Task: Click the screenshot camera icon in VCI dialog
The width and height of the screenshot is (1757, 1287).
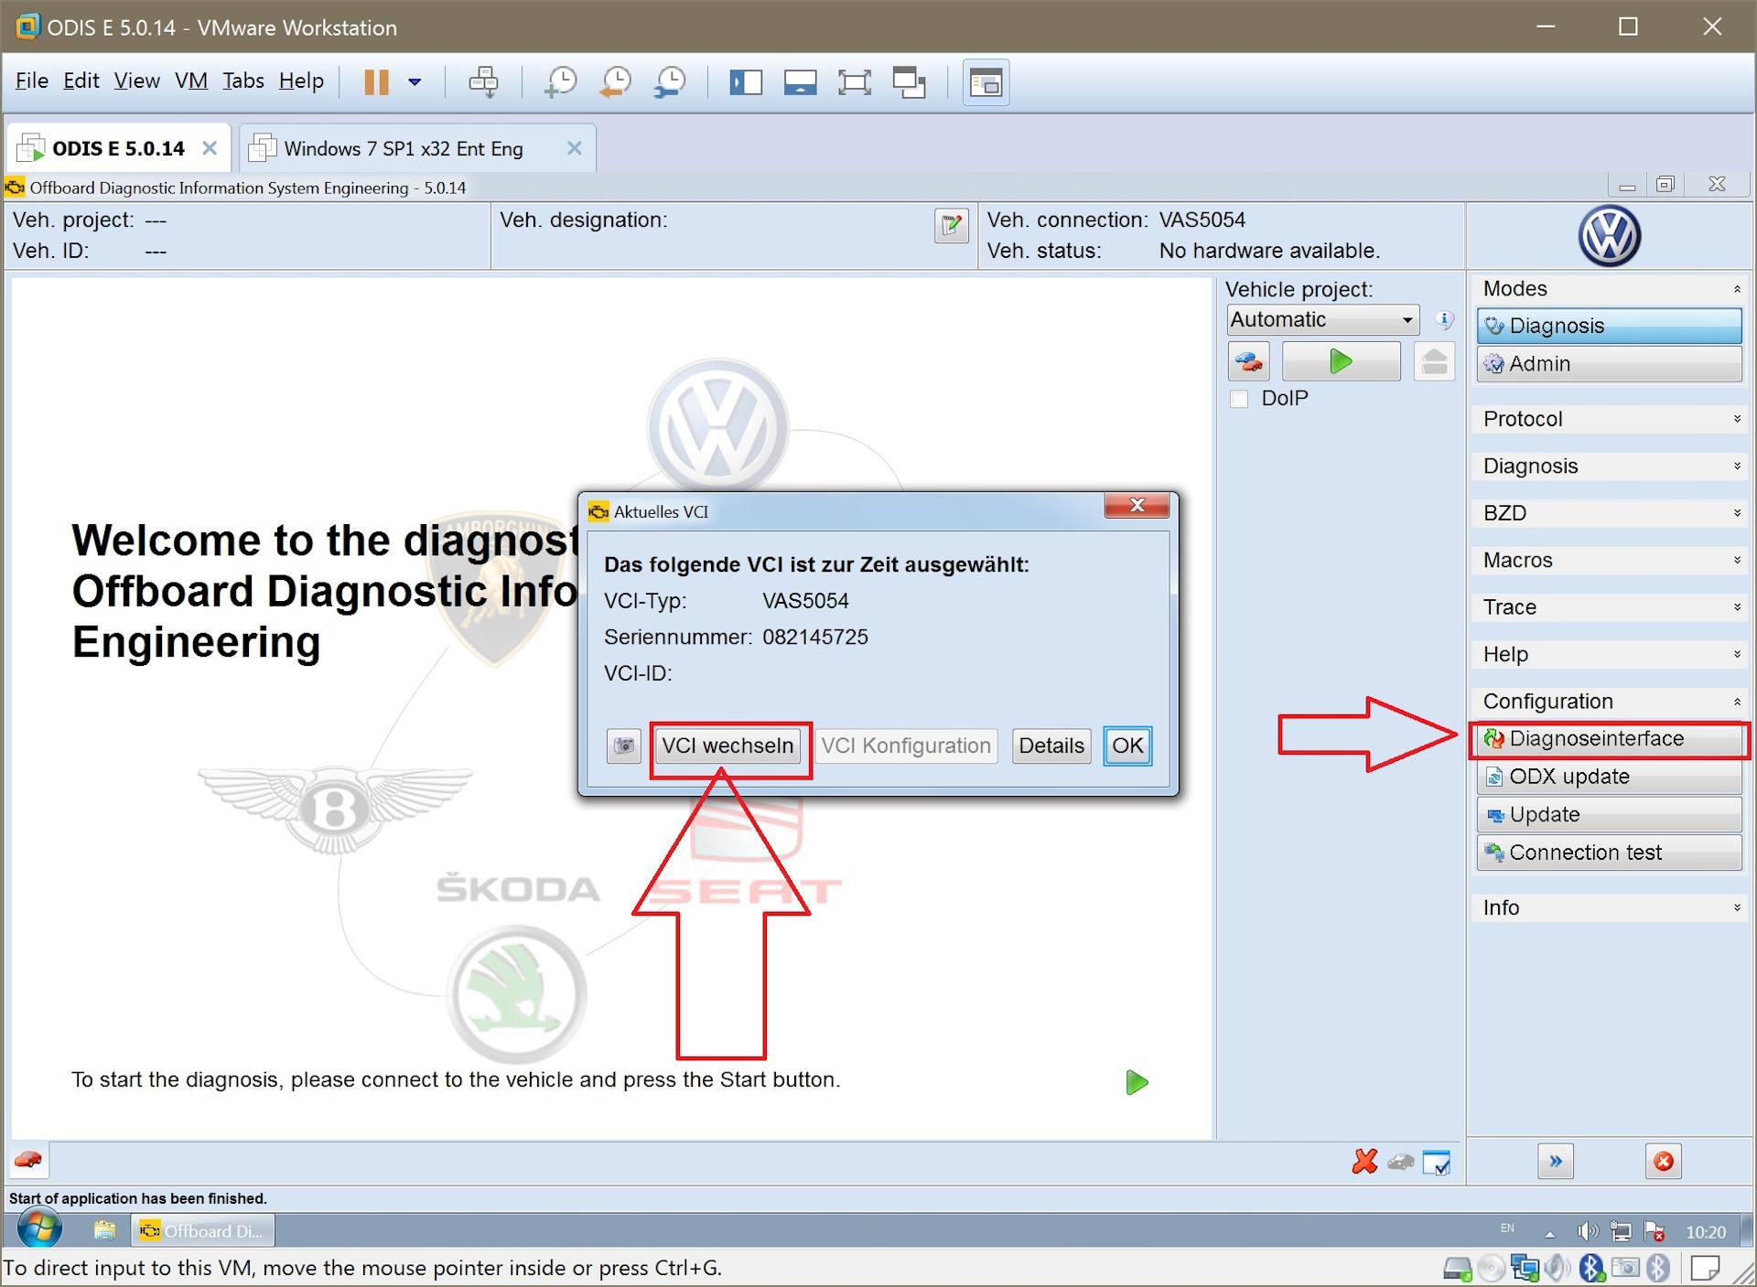Action: (x=624, y=745)
